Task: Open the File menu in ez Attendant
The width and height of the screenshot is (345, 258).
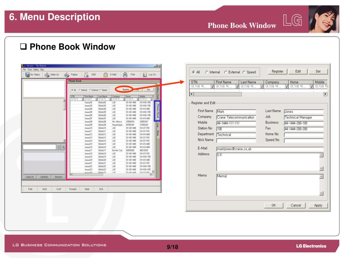Action: click(x=24, y=70)
